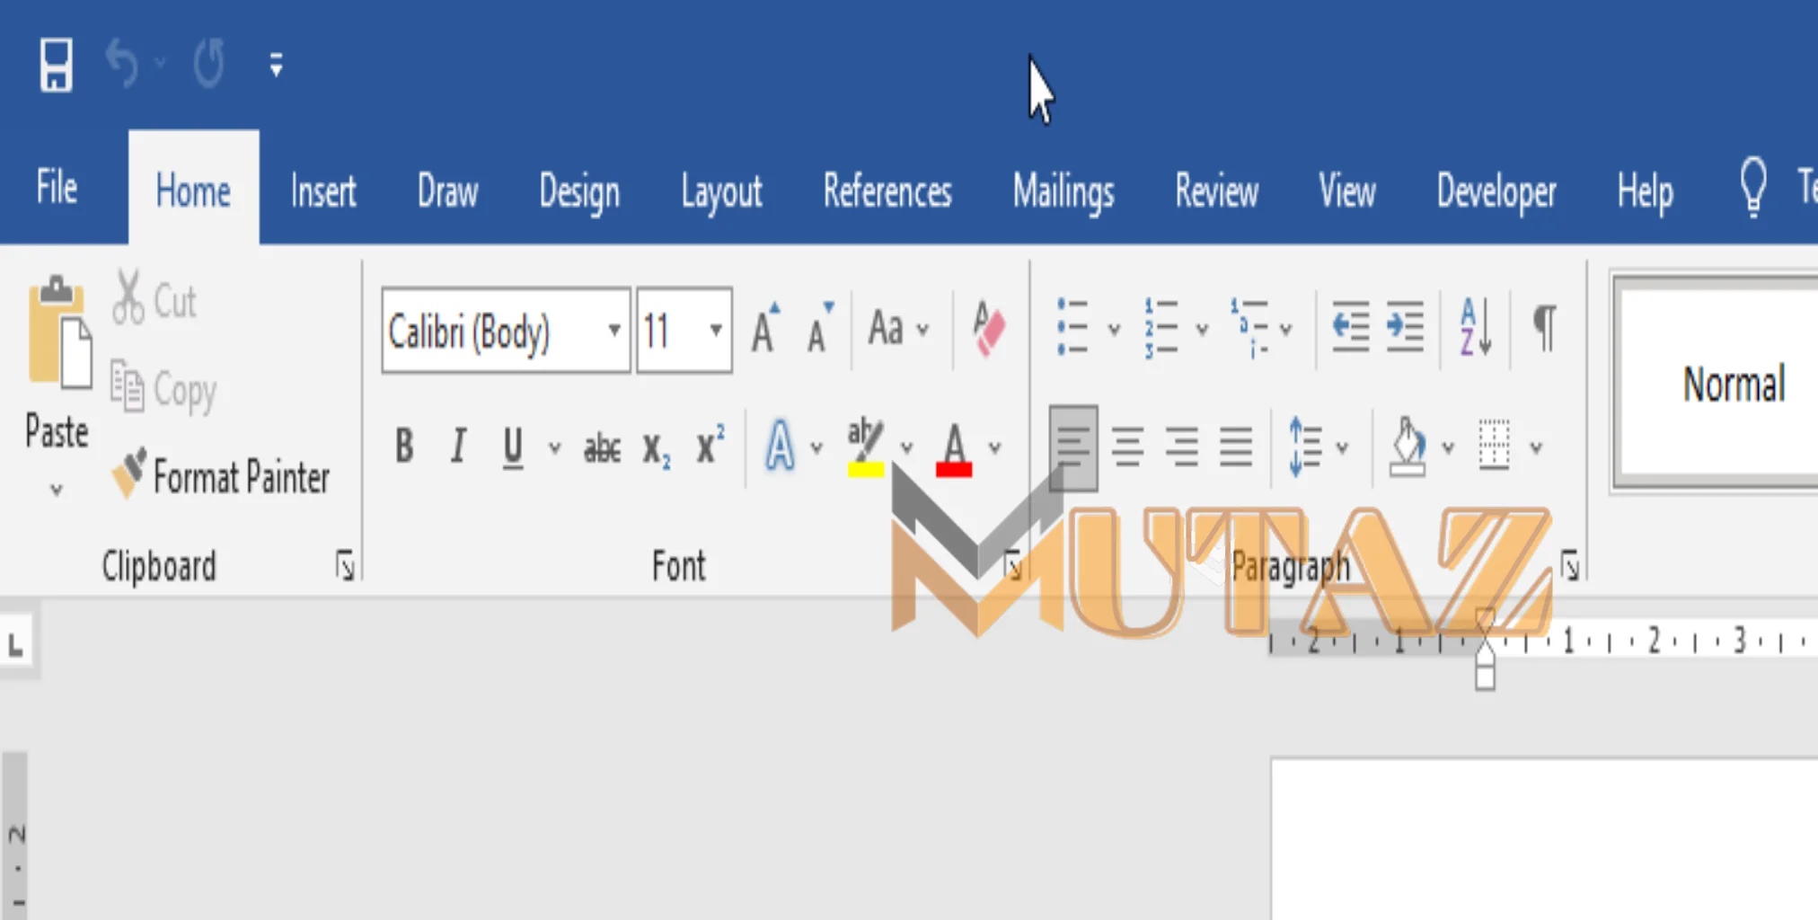Click the Multilevel List icon

[x=1250, y=329]
